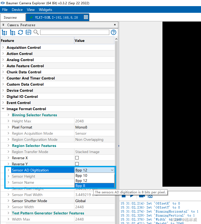Open the View menu
Image resolution: width=201 pixels, height=224 pixels.
[x=31, y=10]
